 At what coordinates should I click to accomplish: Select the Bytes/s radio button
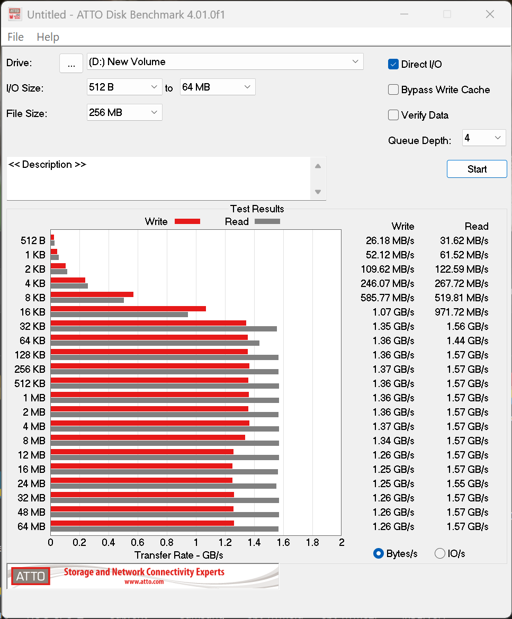point(379,553)
